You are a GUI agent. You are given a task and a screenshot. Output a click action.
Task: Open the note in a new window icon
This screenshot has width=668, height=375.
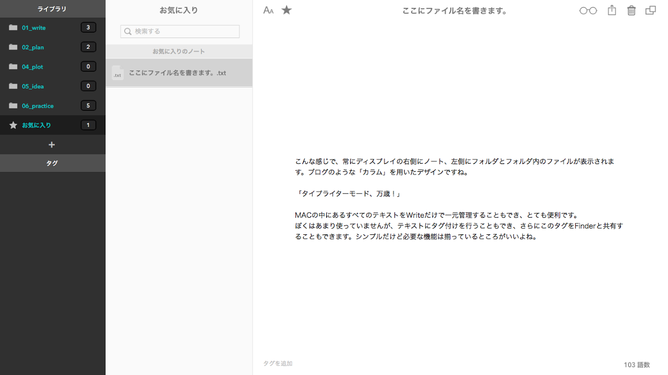click(651, 10)
